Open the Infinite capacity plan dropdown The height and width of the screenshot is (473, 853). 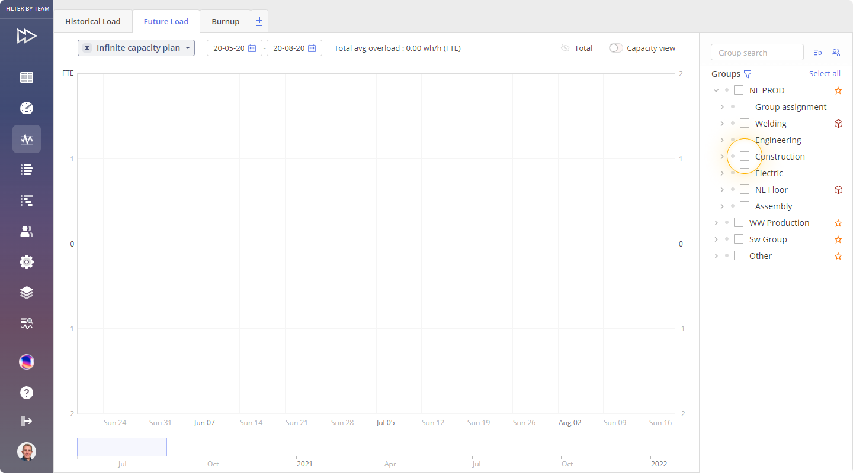point(136,48)
